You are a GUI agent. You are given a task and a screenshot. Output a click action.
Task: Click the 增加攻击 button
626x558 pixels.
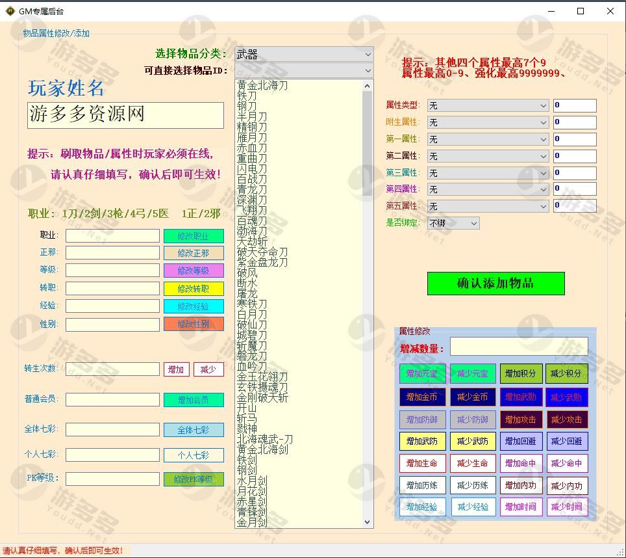click(521, 419)
